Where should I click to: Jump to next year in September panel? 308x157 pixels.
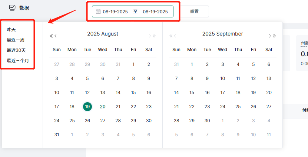(x=274, y=36)
